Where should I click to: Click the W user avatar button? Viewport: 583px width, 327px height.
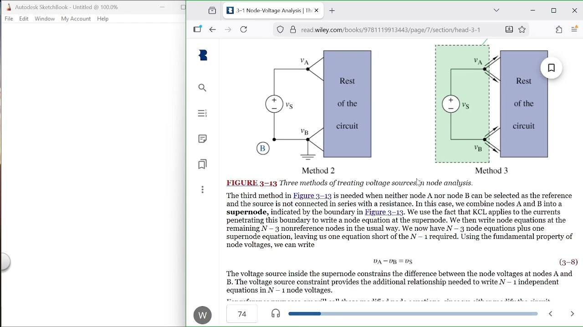(x=203, y=315)
